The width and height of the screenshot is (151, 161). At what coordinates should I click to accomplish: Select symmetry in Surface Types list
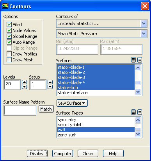[x=96, y=120]
